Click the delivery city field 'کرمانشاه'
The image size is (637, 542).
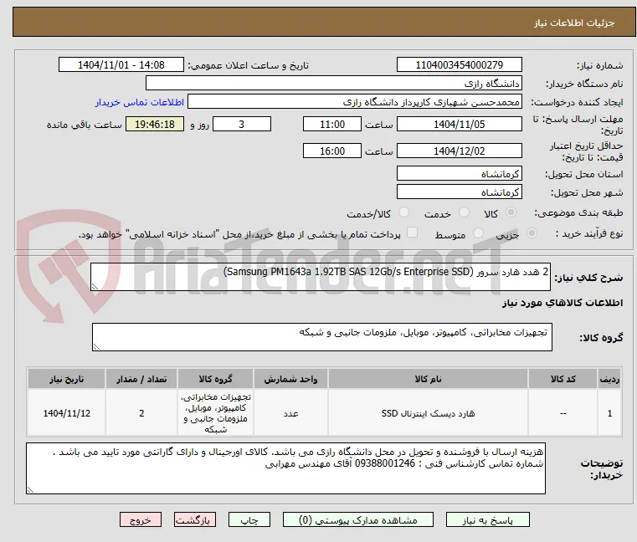(x=459, y=192)
